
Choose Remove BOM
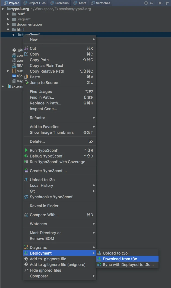[x=60, y=239]
